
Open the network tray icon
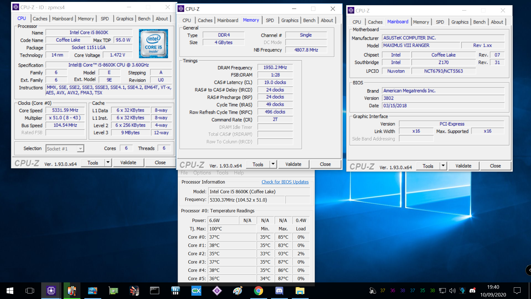[x=442, y=291]
